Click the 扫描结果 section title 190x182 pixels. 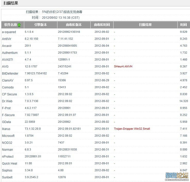[x=11, y=3]
